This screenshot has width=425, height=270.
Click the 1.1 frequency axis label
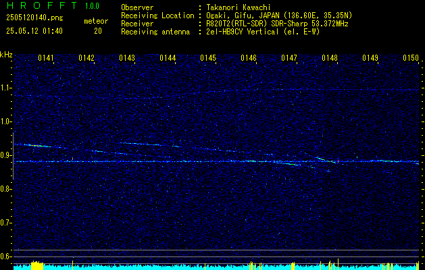(6, 88)
